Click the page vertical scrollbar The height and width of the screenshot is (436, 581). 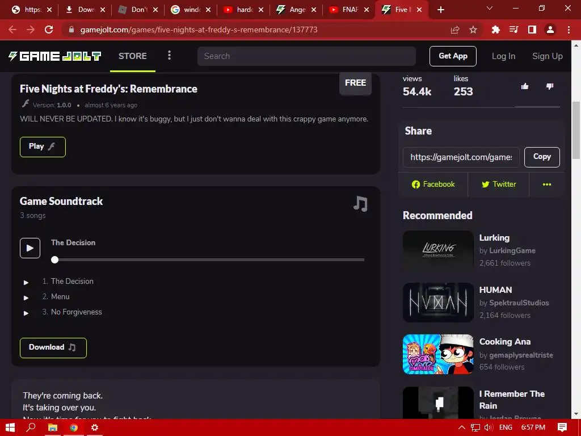tap(576, 130)
